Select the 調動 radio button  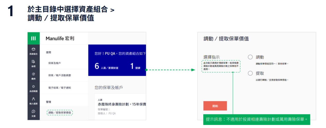click(x=250, y=57)
